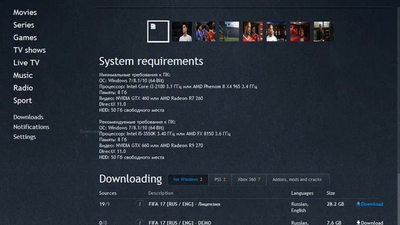Open Live TV section
400x225 pixels.
(26, 62)
